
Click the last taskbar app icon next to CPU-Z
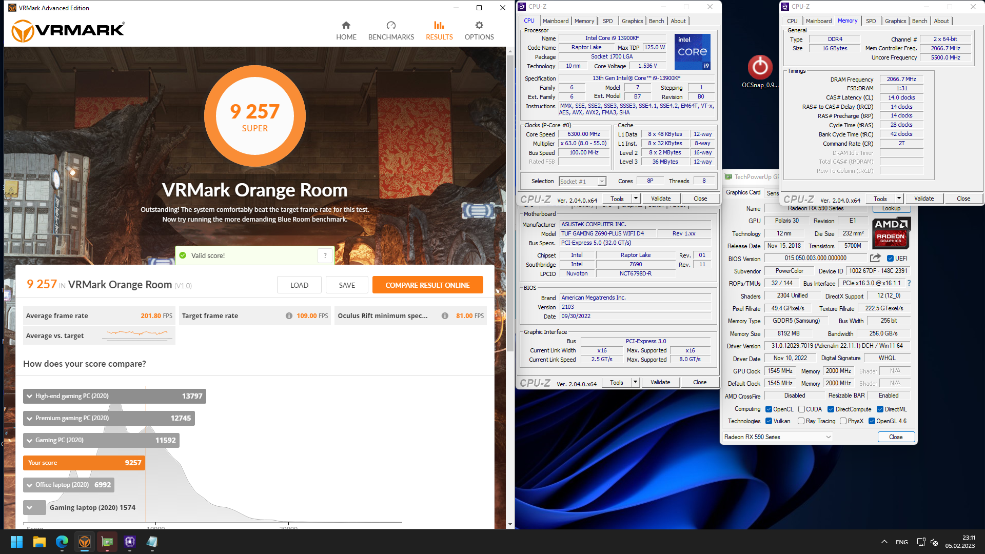[x=152, y=542]
